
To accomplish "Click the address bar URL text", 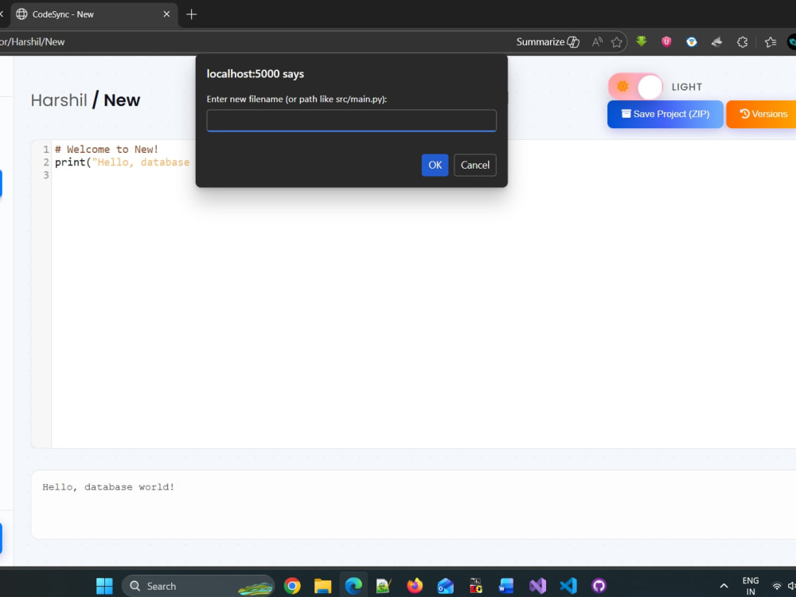I will coord(33,42).
